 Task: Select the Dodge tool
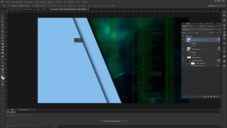pos(2,53)
